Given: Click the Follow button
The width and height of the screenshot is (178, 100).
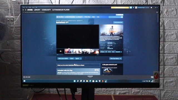Looking at the screenshot, I should pyautogui.click(x=72, y=59).
